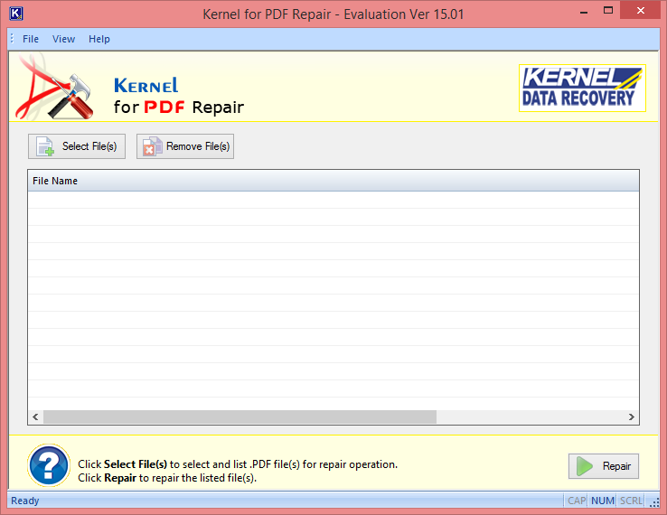This screenshot has width=667, height=515.
Task: Click the Kernel app icon in title bar
Action: (x=15, y=14)
